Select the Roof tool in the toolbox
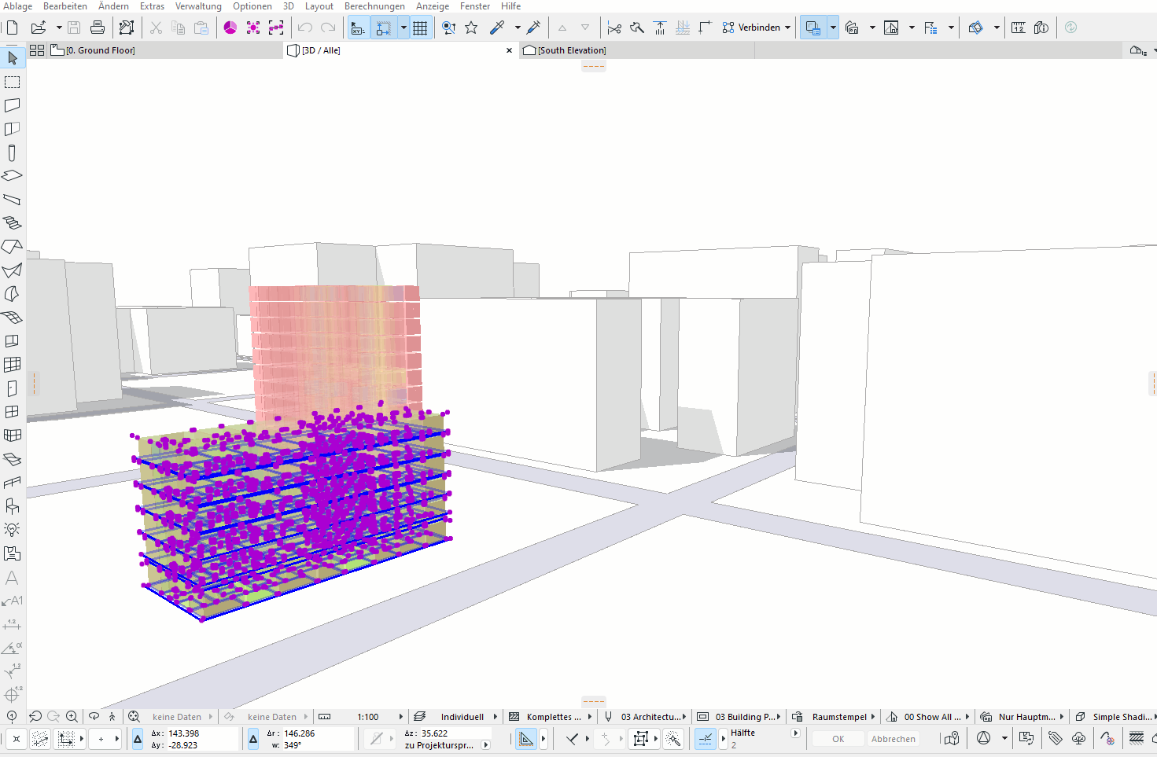 pos(13,247)
